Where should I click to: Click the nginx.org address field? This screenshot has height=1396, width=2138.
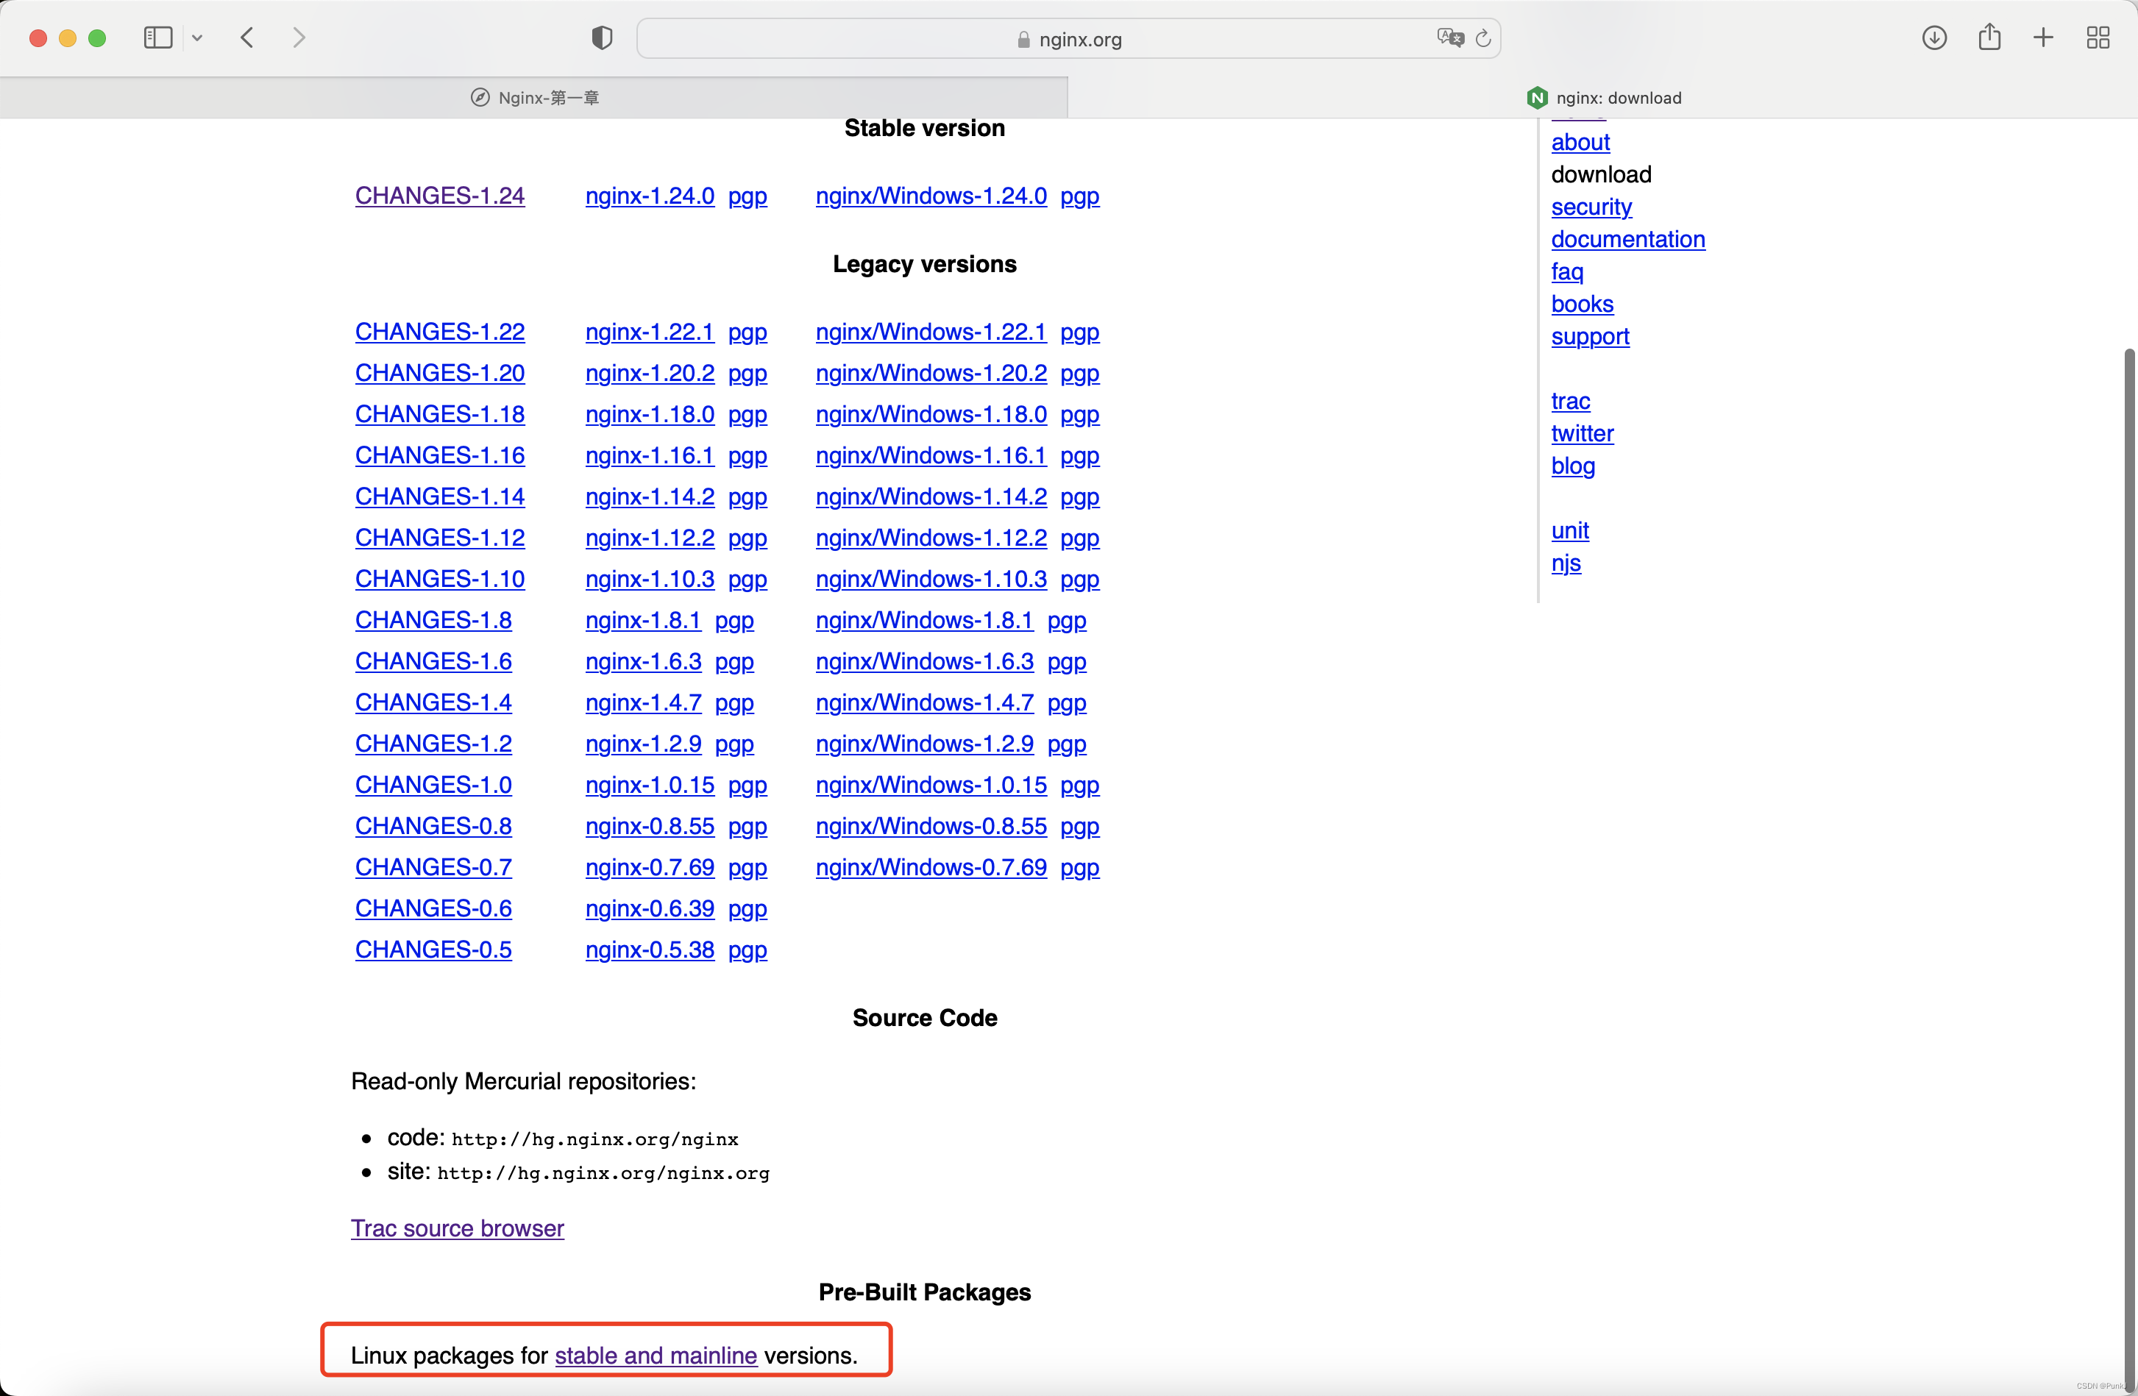(1069, 40)
